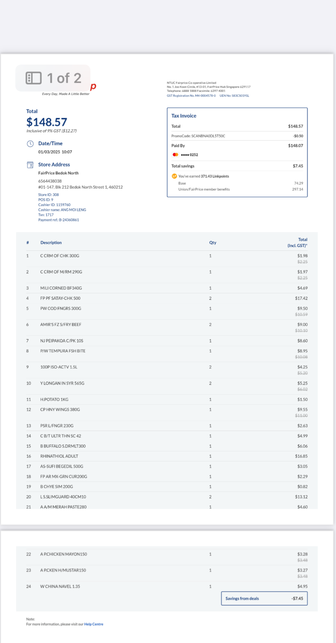Open the Help Centre link

[94, 624]
